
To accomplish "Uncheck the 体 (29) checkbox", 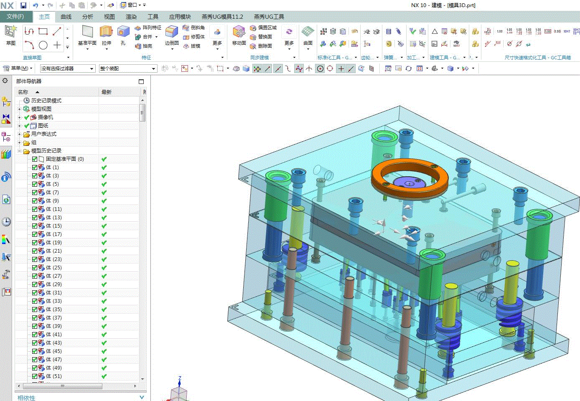I will 35,284.
